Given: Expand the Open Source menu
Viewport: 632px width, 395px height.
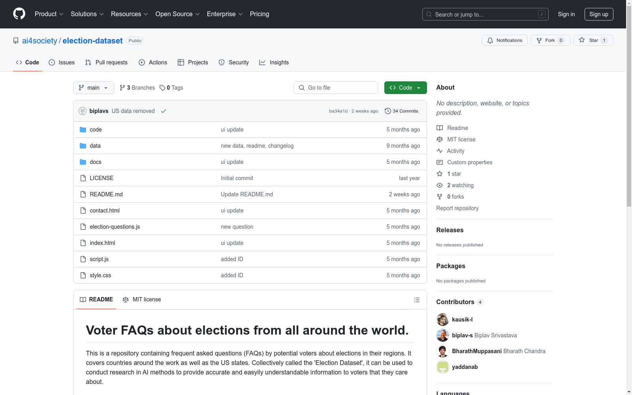Looking at the screenshot, I should click(178, 14).
